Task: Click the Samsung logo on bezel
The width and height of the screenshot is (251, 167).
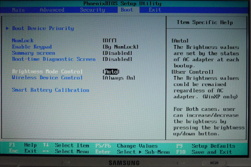Action: pos(124,163)
